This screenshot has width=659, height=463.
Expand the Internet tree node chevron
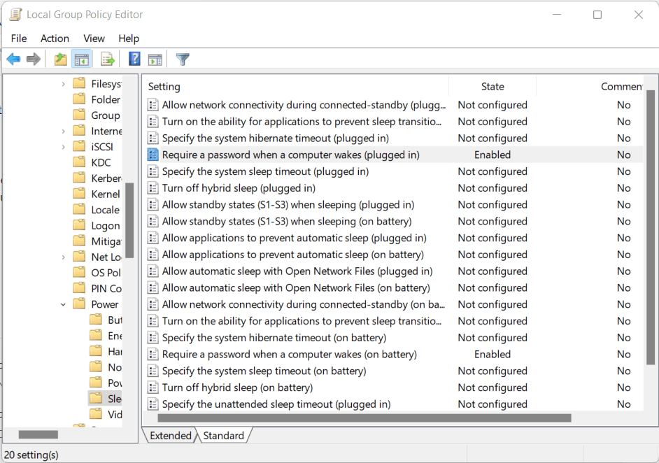(x=63, y=131)
